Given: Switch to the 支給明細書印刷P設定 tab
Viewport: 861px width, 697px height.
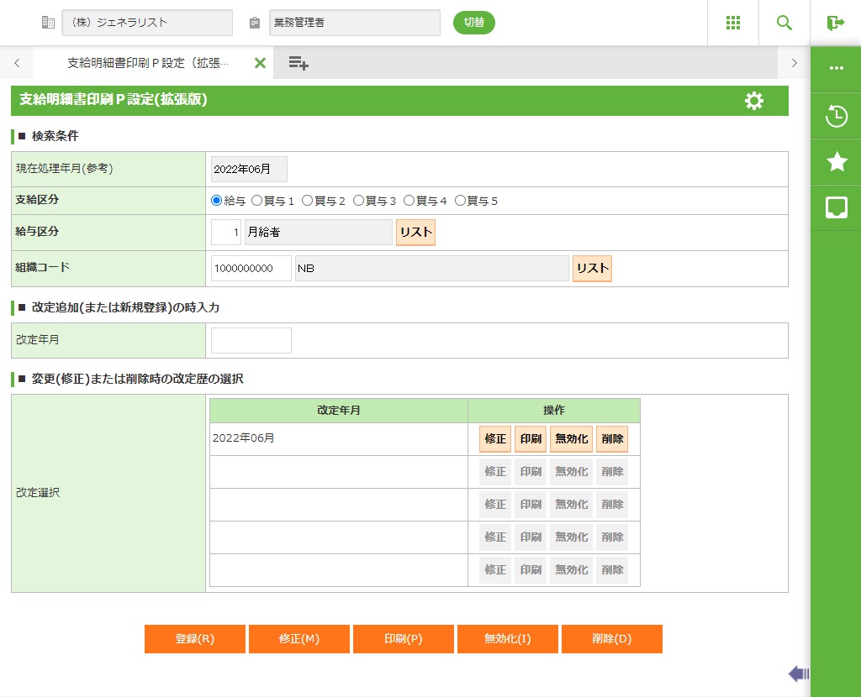Looking at the screenshot, I should pyautogui.click(x=147, y=63).
